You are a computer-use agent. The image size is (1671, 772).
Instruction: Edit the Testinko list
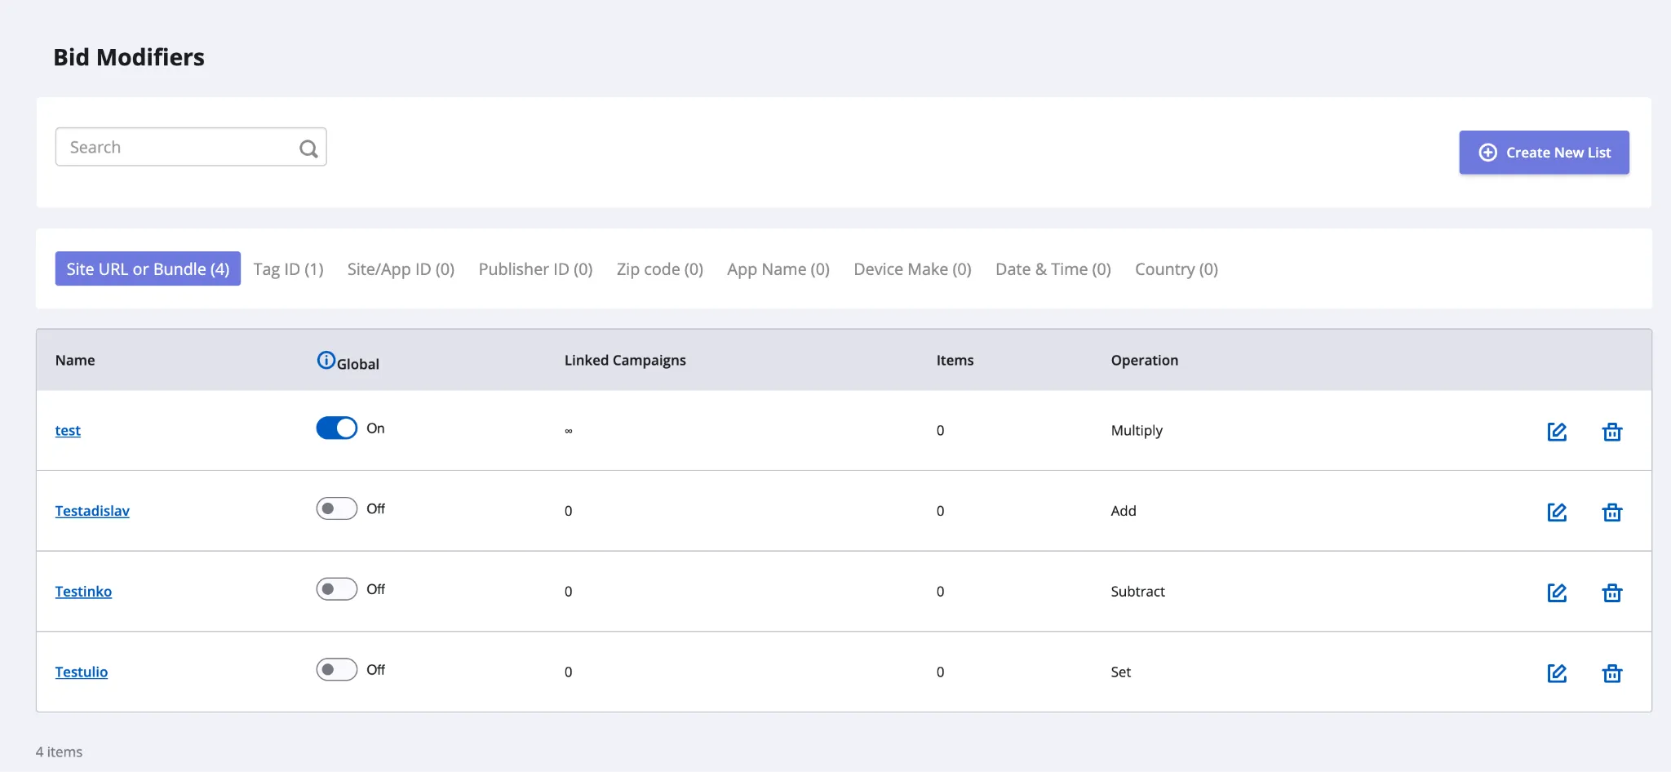[1557, 592]
